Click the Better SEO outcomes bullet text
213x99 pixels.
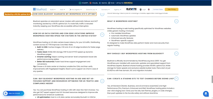64,63
